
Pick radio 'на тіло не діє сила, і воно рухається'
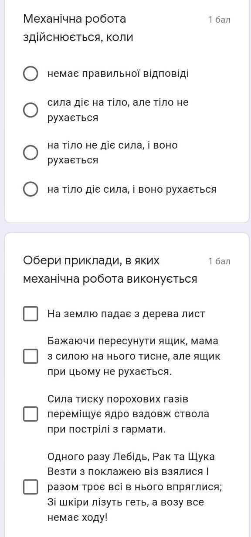30,152
